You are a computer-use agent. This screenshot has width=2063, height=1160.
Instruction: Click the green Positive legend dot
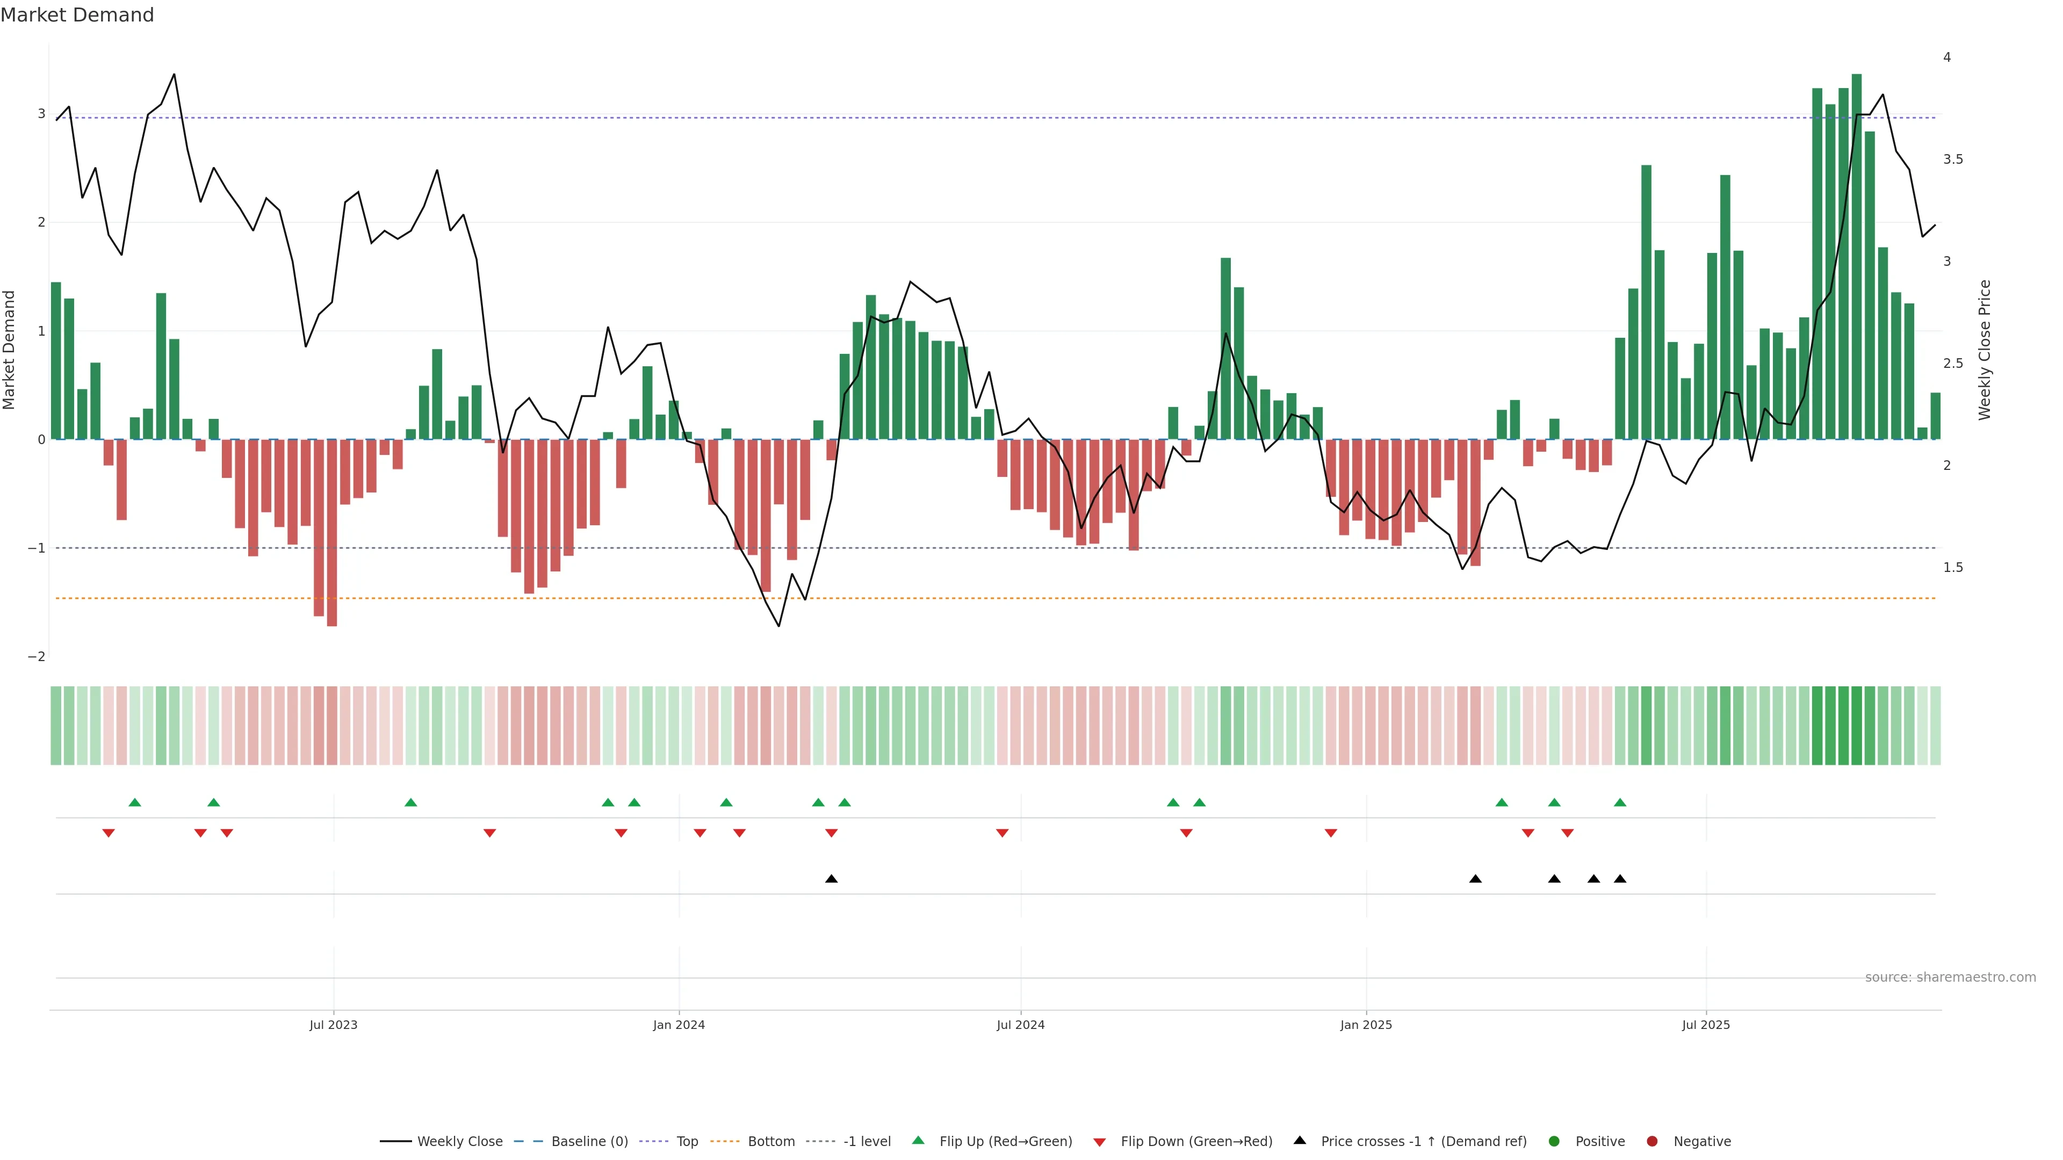click(1554, 1142)
